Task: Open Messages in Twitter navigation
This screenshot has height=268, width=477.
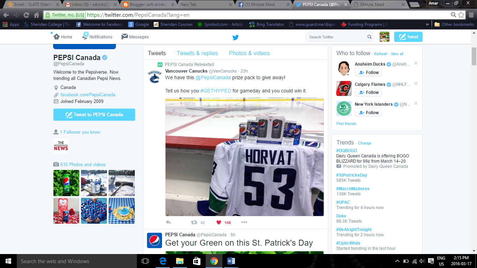Action: click(x=135, y=37)
